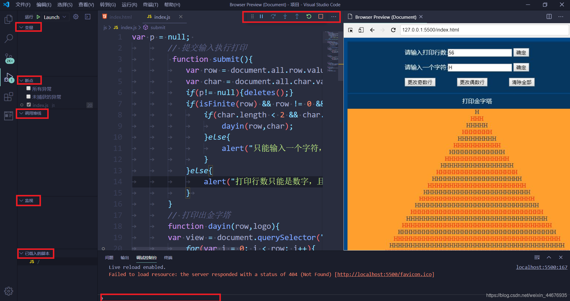Collapse the 断点 section
This screenshot has height=301, width=570.
[x=29, y=80]
